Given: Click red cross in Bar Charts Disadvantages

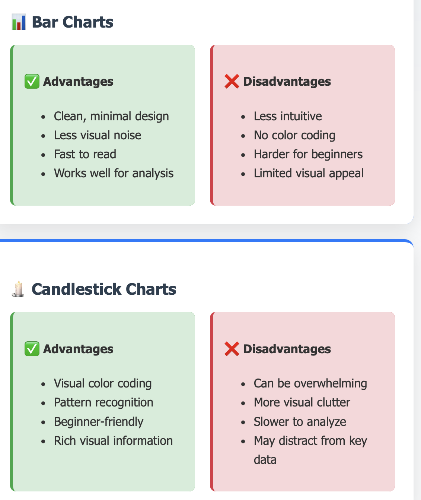Looking at the screenshot, I should point(232,81).
